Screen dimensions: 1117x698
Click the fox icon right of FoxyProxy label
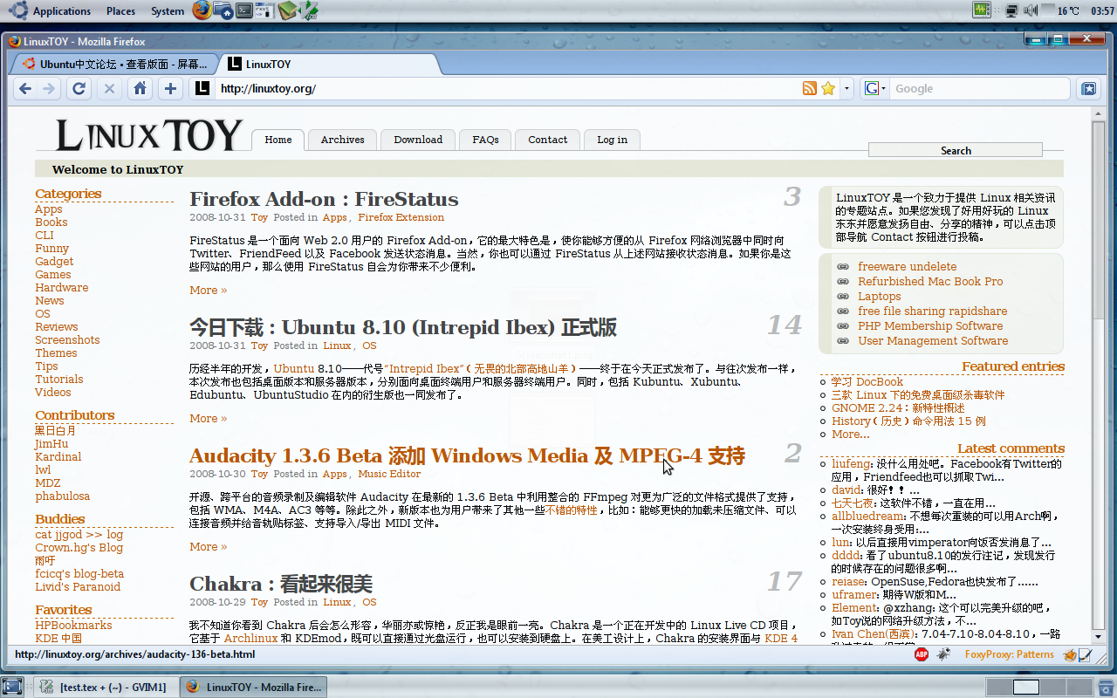click(x=1069, y=654)
